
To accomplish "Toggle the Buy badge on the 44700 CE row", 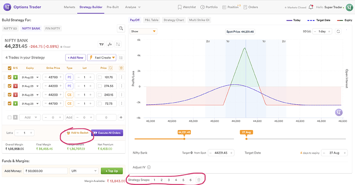I will [15, 103].
